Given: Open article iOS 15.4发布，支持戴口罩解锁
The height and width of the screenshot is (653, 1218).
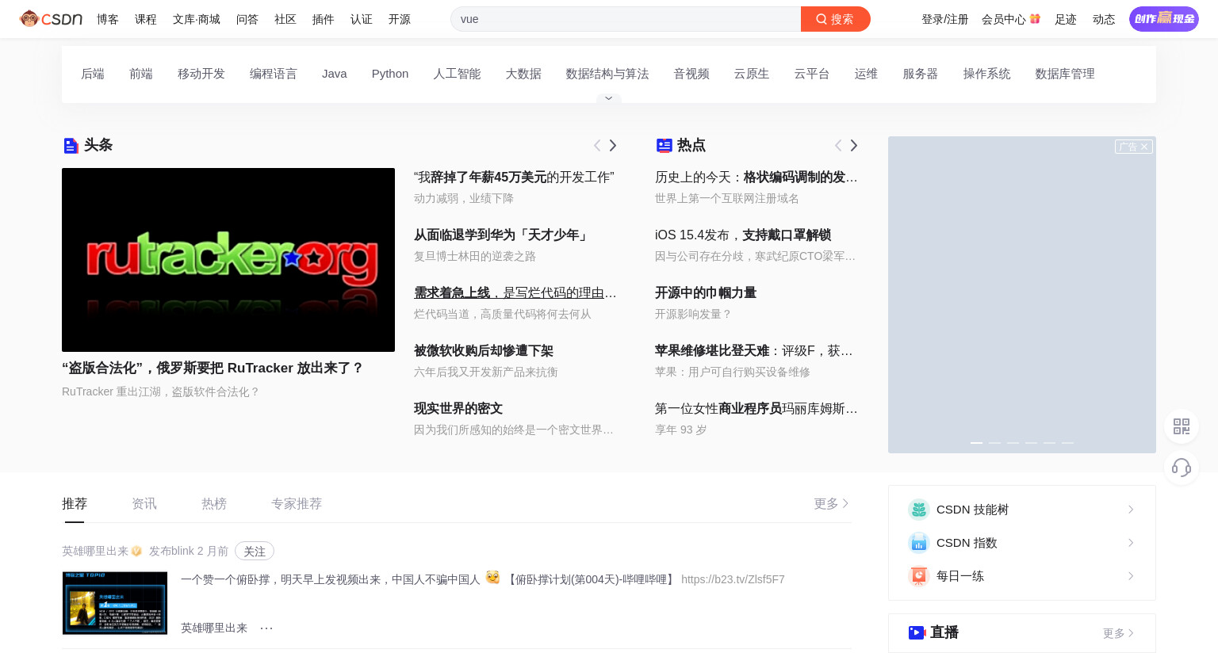Looking at the screenshot, I should [x=743, y=235].
